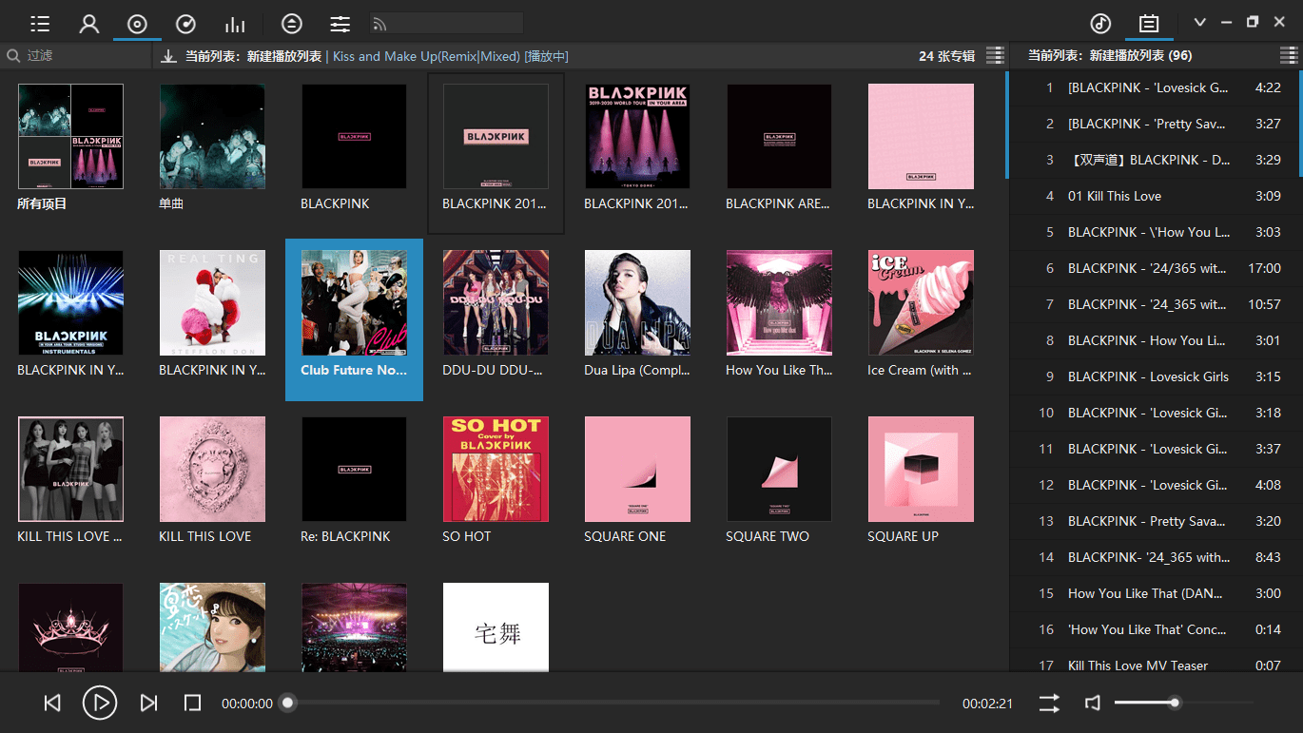This screenshot has height=733, width=1303.
Task: Open the playlist list view icon
Action: point(40,24)
